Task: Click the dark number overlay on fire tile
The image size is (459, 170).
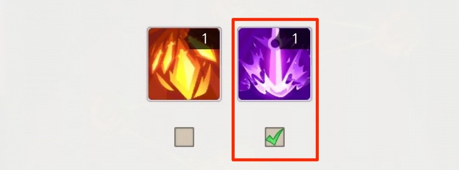Action: pyautogui.click(x=204, y=39)
